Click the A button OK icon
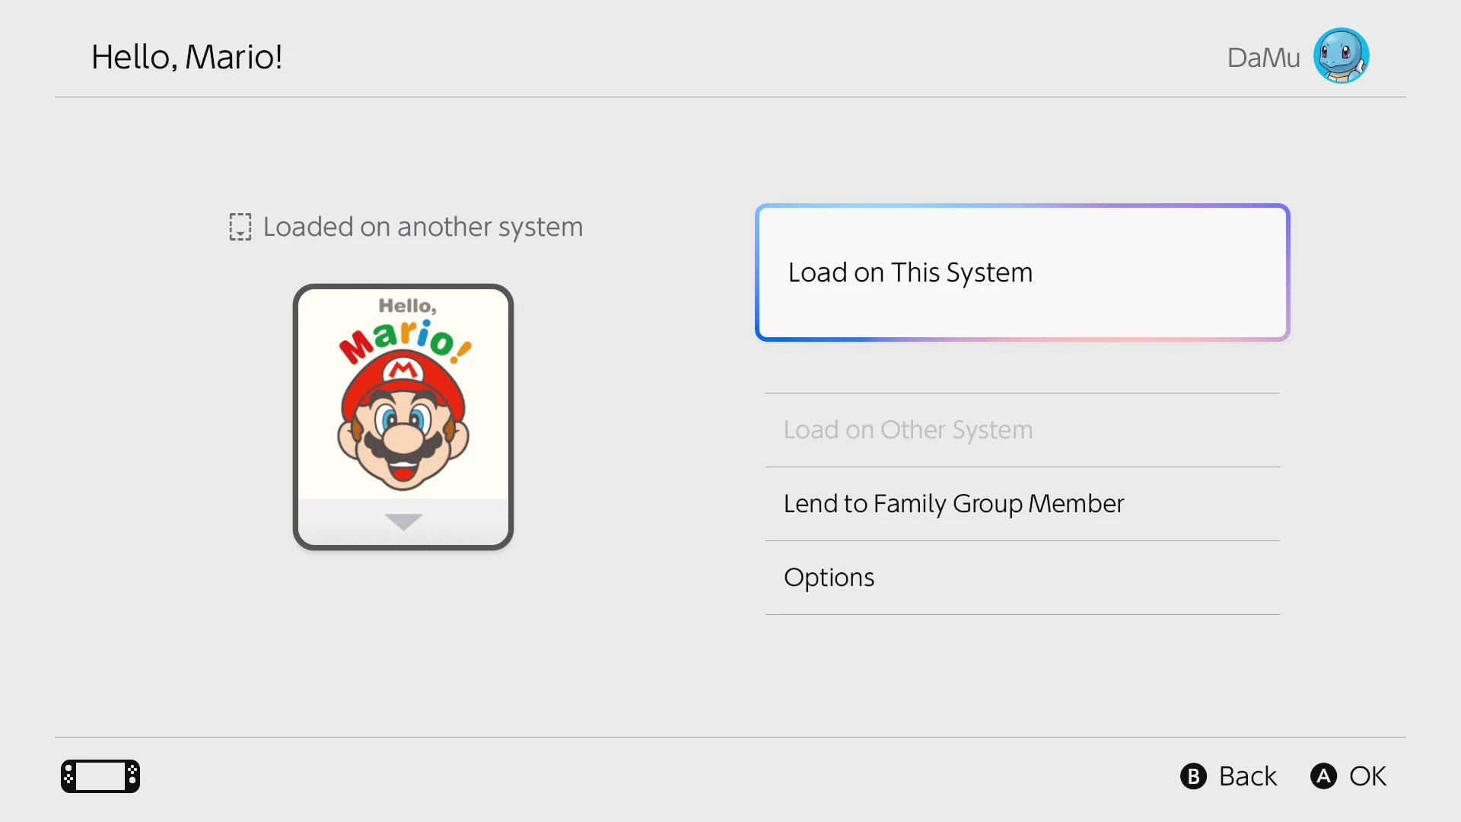This screenshot has height=822, width=1461. [1323, 776]
